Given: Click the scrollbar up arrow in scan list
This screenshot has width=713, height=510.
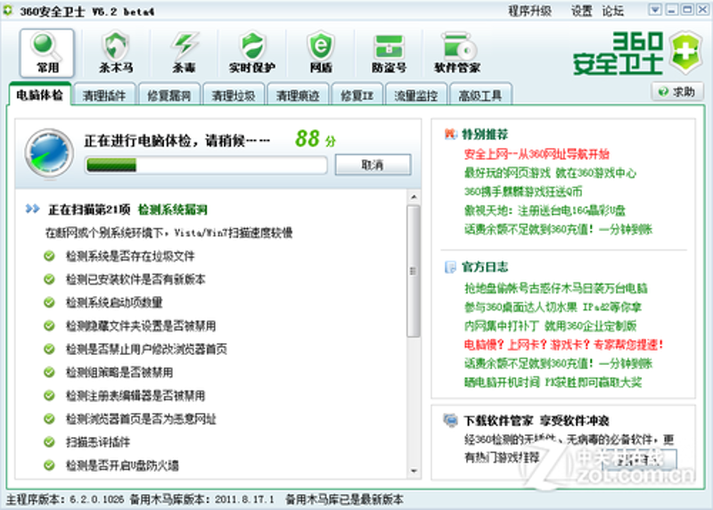Looking at the screenshot, I should click(x=414, y=197).
